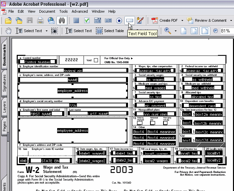Click the Open Web Page icon
Screen dimensions: 234x191
pos(19,20)
